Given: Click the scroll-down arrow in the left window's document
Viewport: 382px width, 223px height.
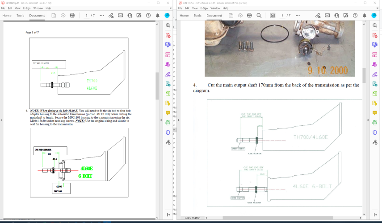Looking at the screenshot, I should click(x=157, y=218).
